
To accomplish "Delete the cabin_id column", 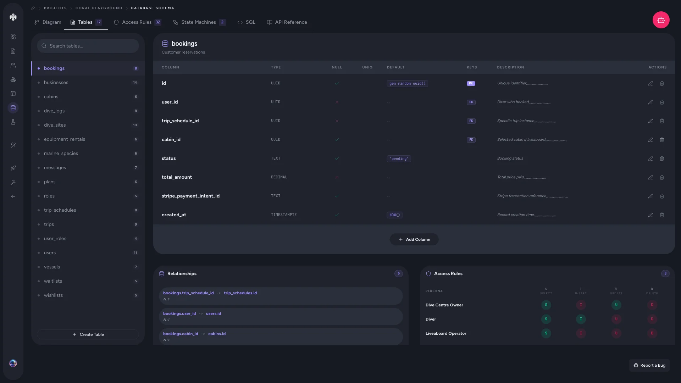I will coord(661,140).
